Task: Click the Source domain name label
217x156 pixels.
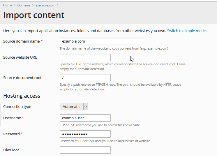Action: pyautogui.click(x=21, y=41)
